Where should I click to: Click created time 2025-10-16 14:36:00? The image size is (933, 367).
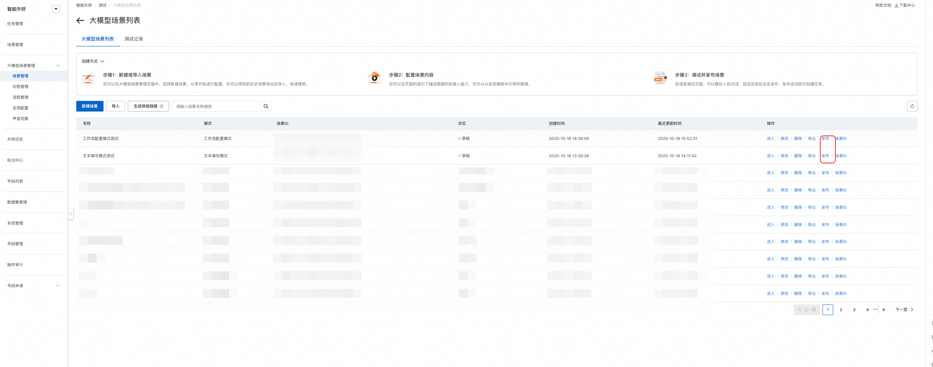click(569, 138)
